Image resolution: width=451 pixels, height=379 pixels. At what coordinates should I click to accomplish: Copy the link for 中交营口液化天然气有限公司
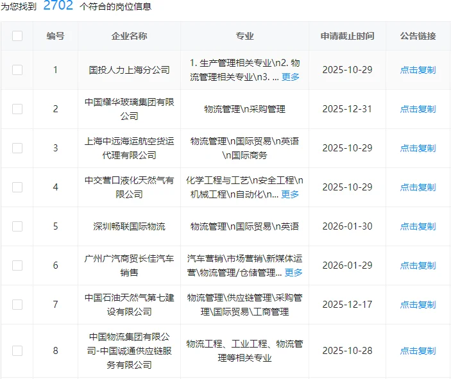pos(418,187)
